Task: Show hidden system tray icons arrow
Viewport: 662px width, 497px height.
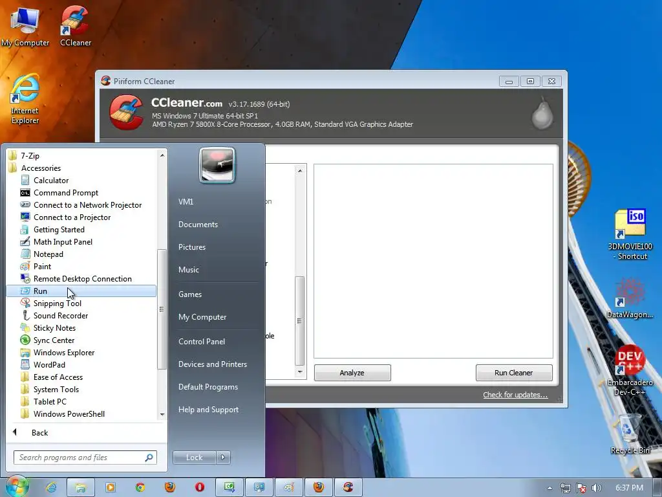Action: click(550, 488)
